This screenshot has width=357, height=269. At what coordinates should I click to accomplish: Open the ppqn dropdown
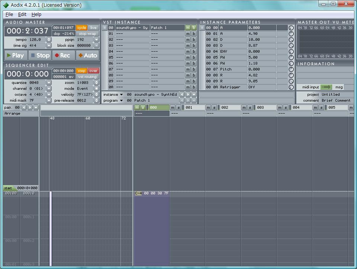[96, 40]
